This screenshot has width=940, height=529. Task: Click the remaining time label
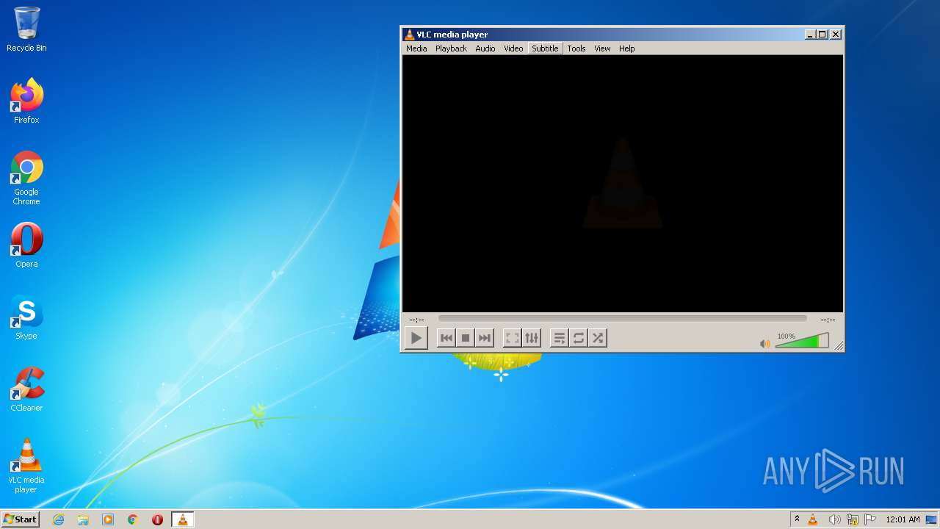point(828,320)
